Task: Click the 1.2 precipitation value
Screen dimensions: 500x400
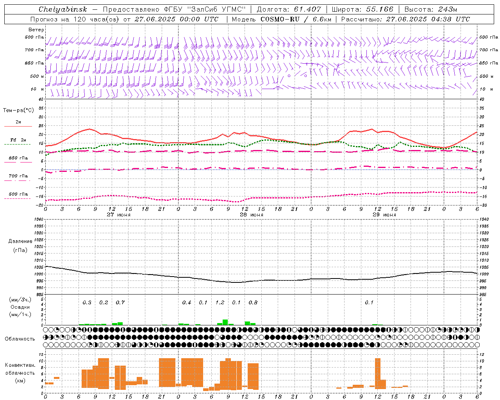Action: point(220,302)
